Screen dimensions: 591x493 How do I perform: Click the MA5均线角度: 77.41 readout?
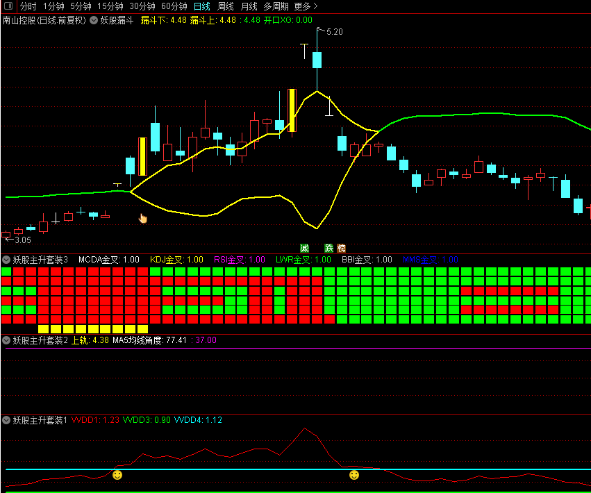pos(149,340)
